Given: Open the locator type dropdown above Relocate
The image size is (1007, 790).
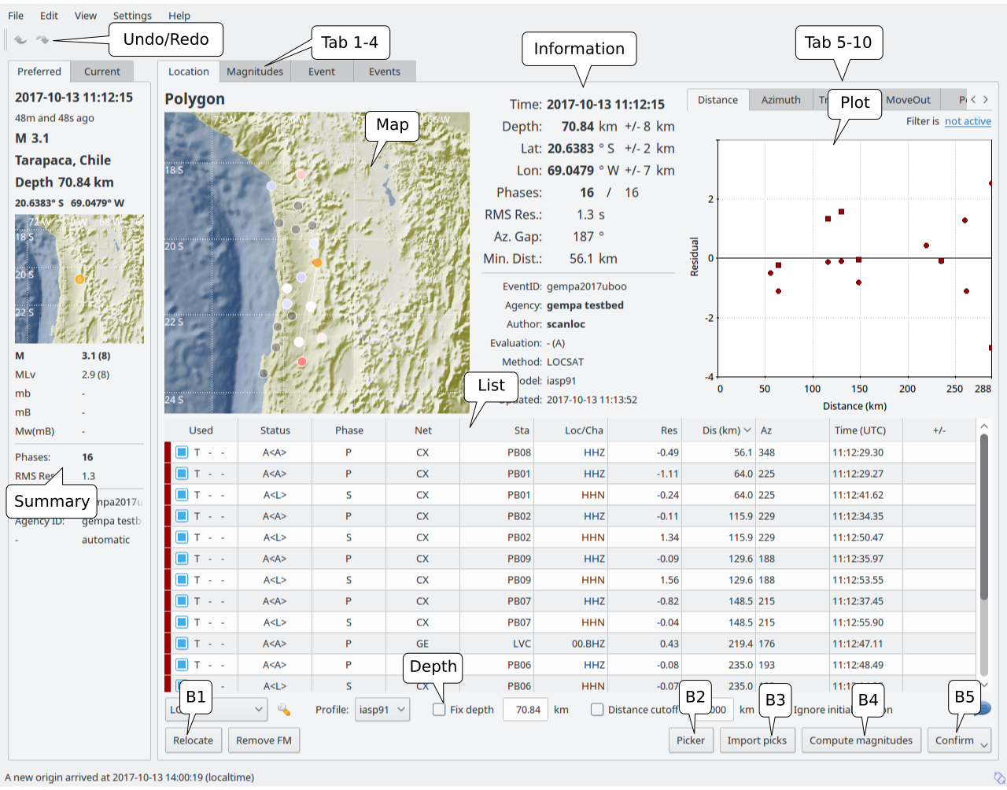Looking at the screenshot, I should (x=216, y=710).
